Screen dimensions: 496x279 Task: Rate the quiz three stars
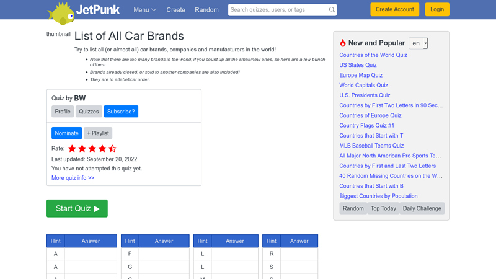(x=92, y=148)
